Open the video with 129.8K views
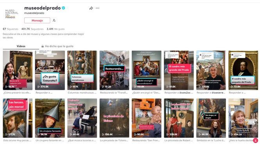The width and height of the screenshot is (260, 146). point(211,70)
